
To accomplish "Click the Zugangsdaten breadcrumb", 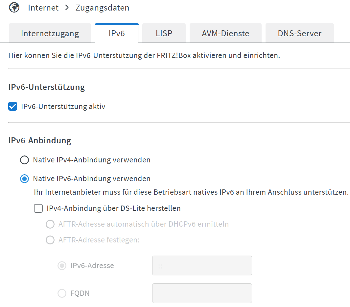I will pos(102,8).
